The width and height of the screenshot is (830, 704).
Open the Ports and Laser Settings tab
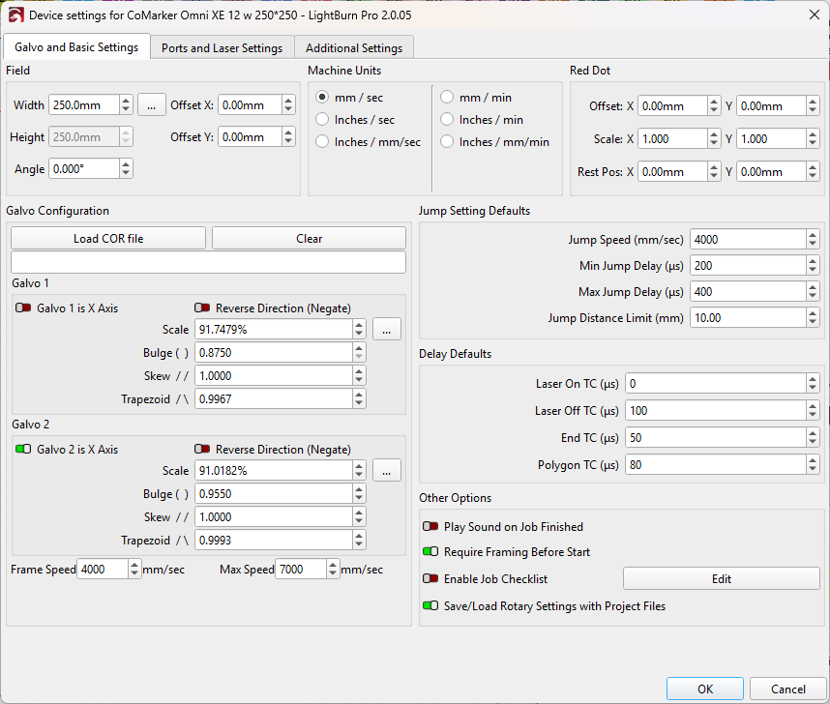coord(222,47)
